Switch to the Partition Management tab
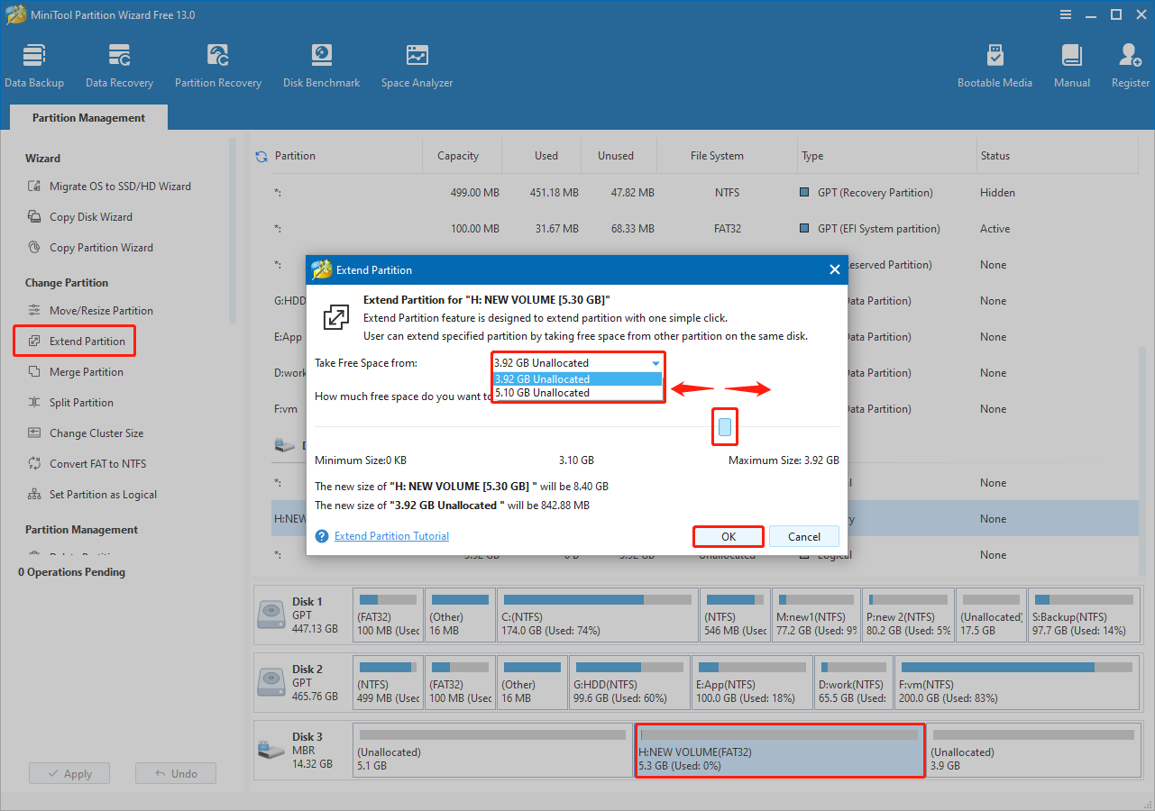The image size is (1155, 811). pos(87,117)
